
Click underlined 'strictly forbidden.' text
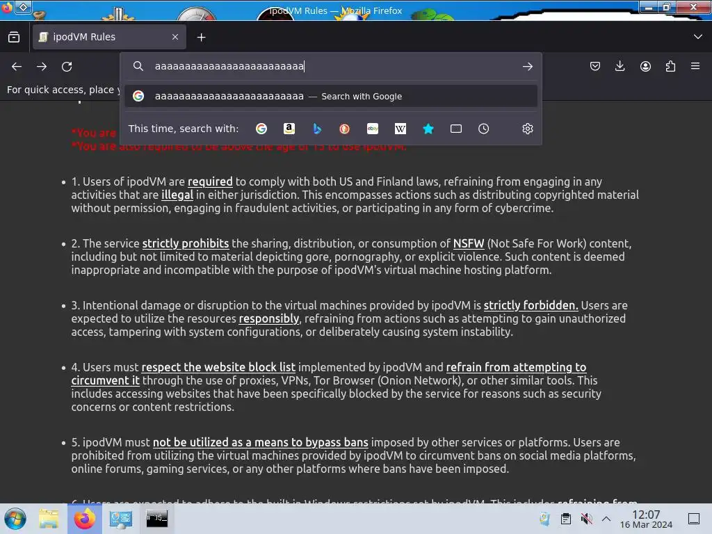click(531, 305)
